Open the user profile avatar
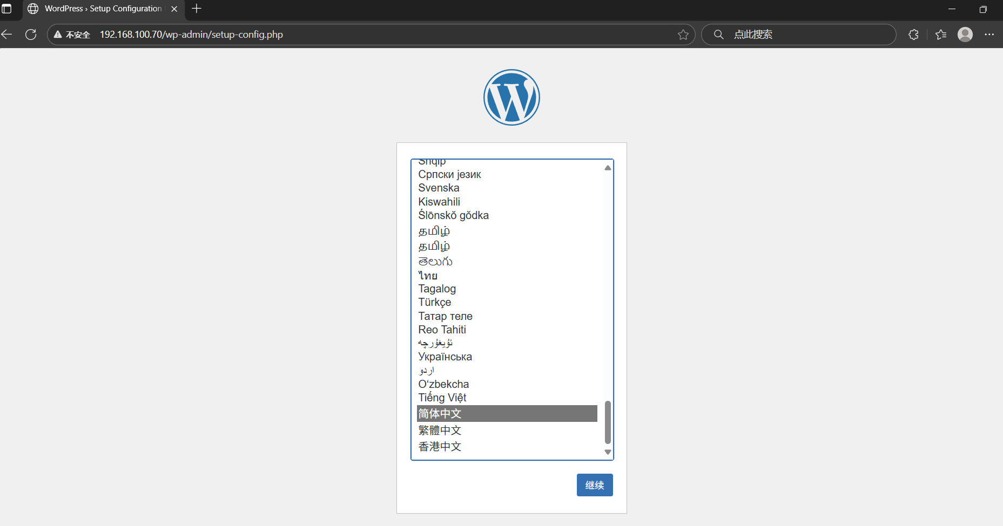This screenshot has width=1003, height=526. [x=965, y=35]
